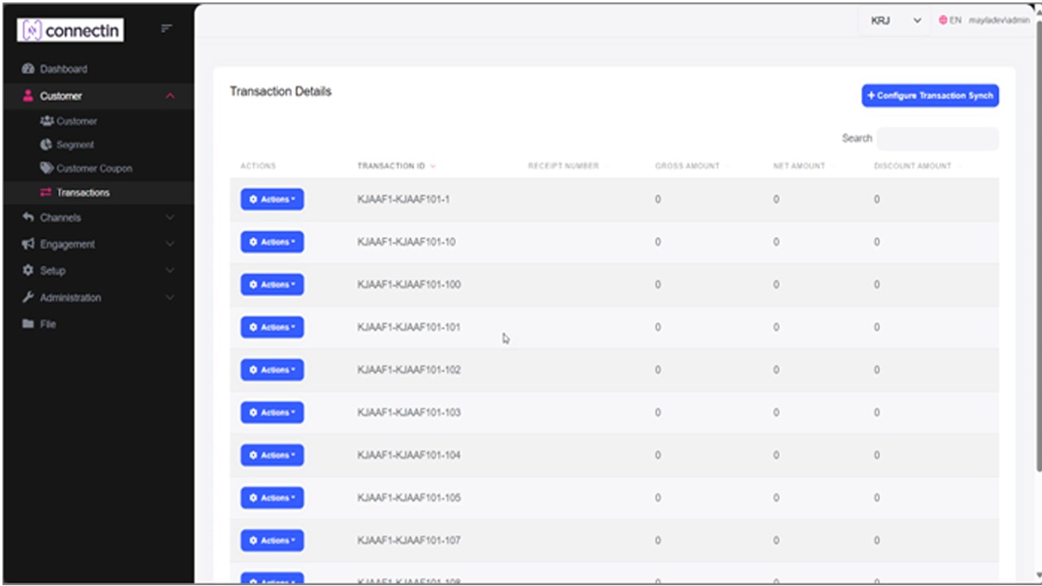Open Dashboard from the sidebar

tap(63, 69)
